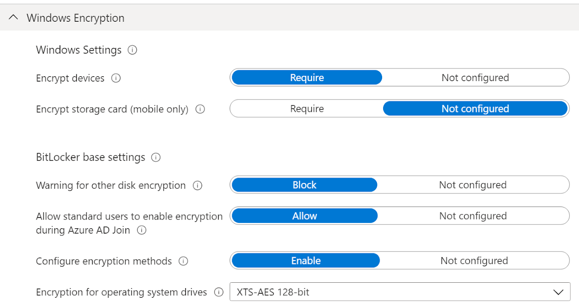This screenshot has height=304, width=579.
Task: Open info for Warning for other disk encryption
Action: pos(197,185)
